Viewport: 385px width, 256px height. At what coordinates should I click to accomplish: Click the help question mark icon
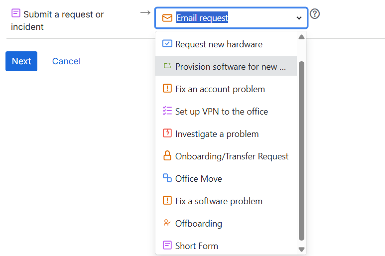click(315, 13)
